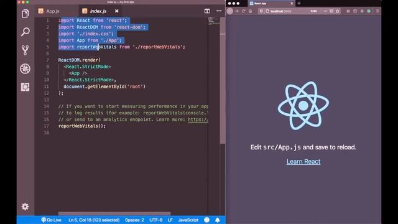Click the code minimap preview

click(214, 21)
